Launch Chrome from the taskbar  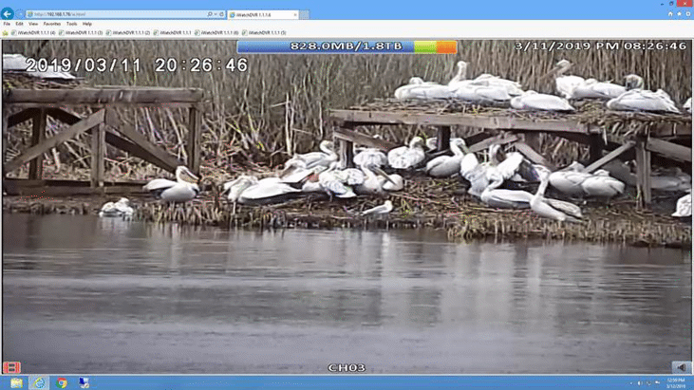coord(62,382)
